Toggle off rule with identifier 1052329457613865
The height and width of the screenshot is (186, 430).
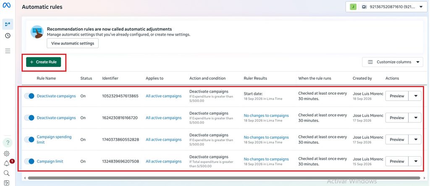(29, 96)
